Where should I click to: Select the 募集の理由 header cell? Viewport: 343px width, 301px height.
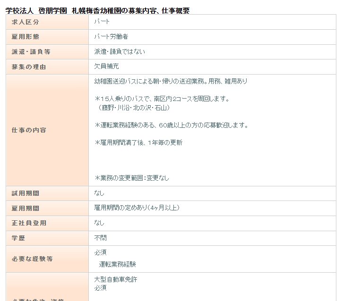pos(29,67)
